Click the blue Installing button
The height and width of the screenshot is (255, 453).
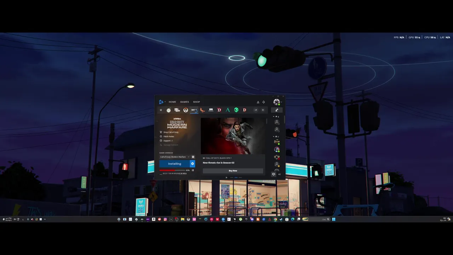174,164
